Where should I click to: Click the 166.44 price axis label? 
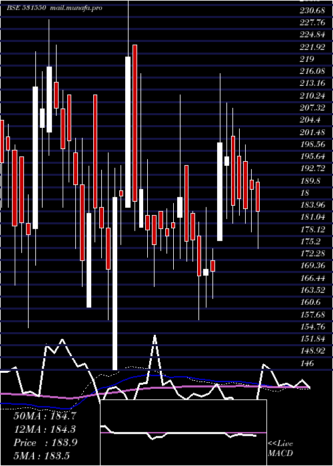312,278
